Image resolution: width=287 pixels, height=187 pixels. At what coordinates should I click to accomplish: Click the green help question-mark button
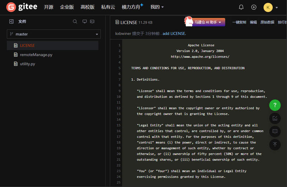(275, 105)
